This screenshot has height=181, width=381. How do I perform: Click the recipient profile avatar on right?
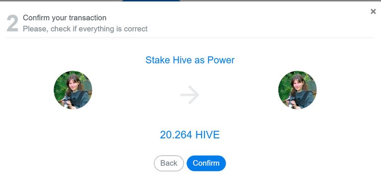click(297, 90)
